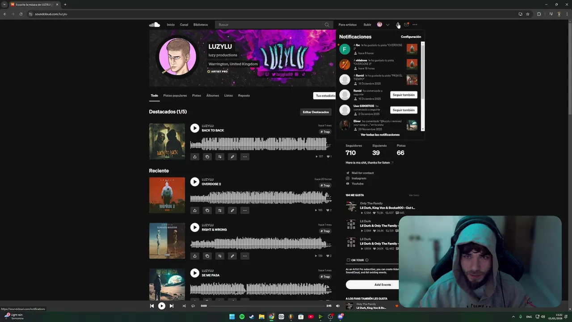Play the SE ME PASA track
The image size is (572, 322).
point(195,273)
